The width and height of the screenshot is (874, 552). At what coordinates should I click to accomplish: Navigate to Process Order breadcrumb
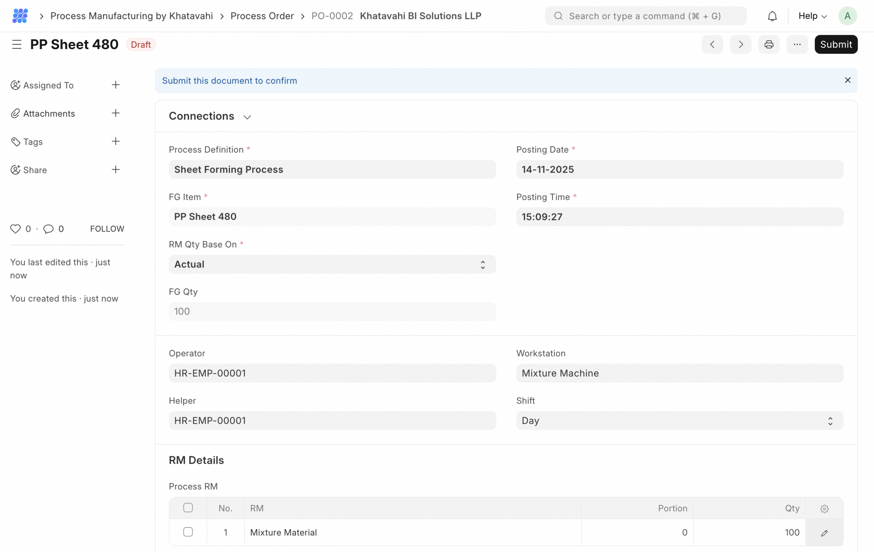coord(262,16)
